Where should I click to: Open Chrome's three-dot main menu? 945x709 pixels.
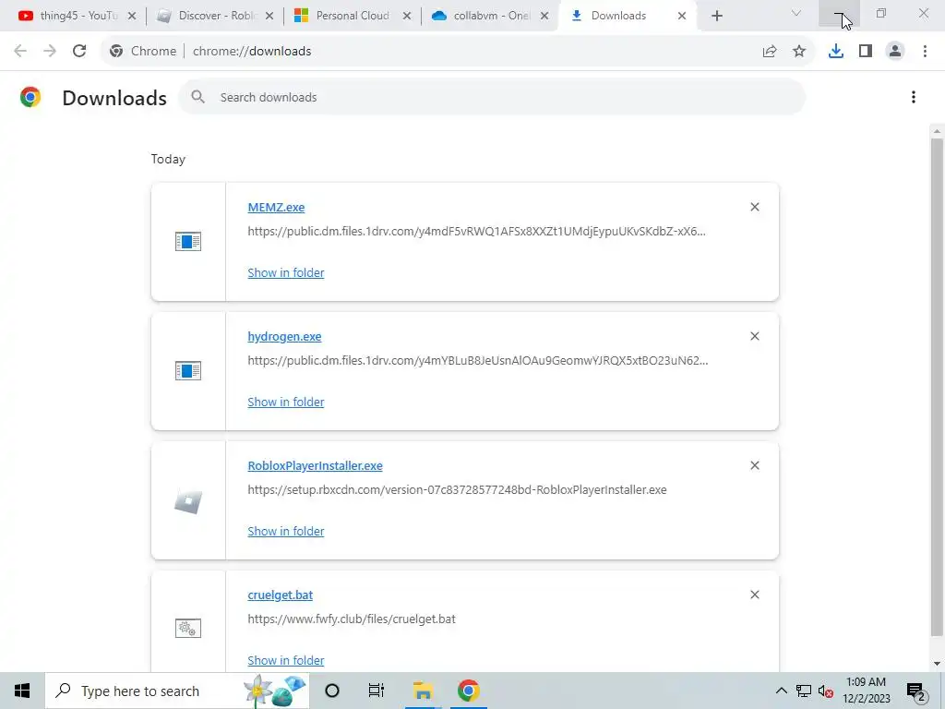pos(925,52)
